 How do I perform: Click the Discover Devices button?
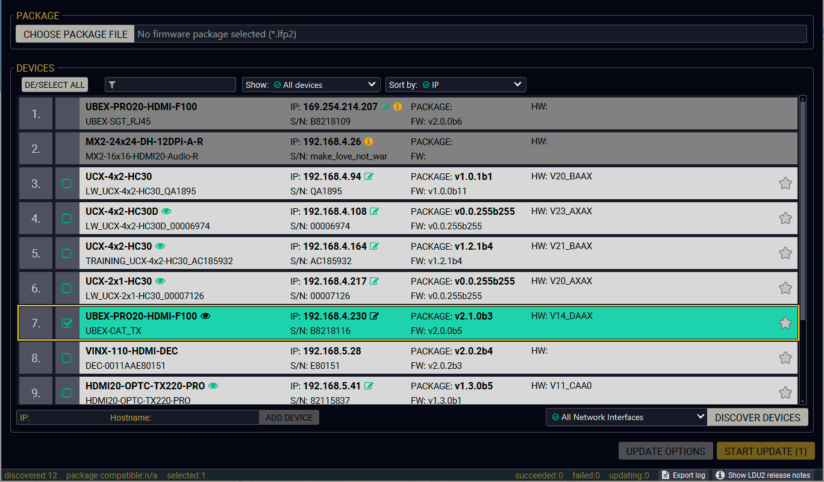[757, 418]
